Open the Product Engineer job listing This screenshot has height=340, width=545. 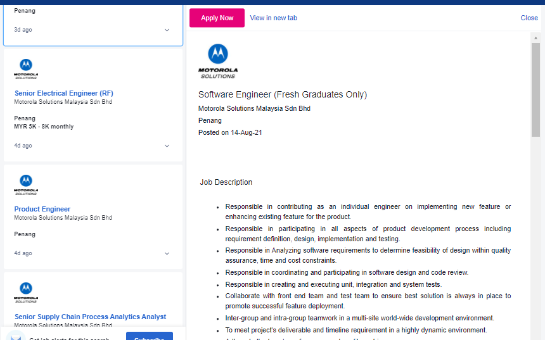click(42, 209)
